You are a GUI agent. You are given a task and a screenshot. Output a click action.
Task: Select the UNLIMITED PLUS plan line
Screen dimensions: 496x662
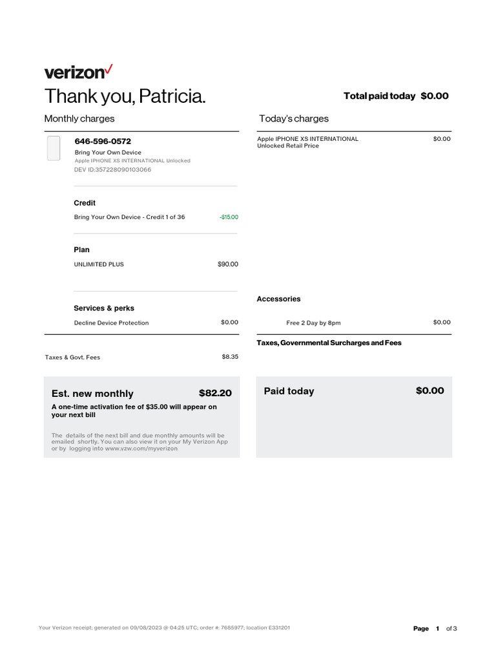(99, 264)
